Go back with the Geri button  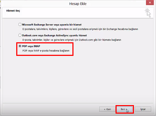pos(107,109)
